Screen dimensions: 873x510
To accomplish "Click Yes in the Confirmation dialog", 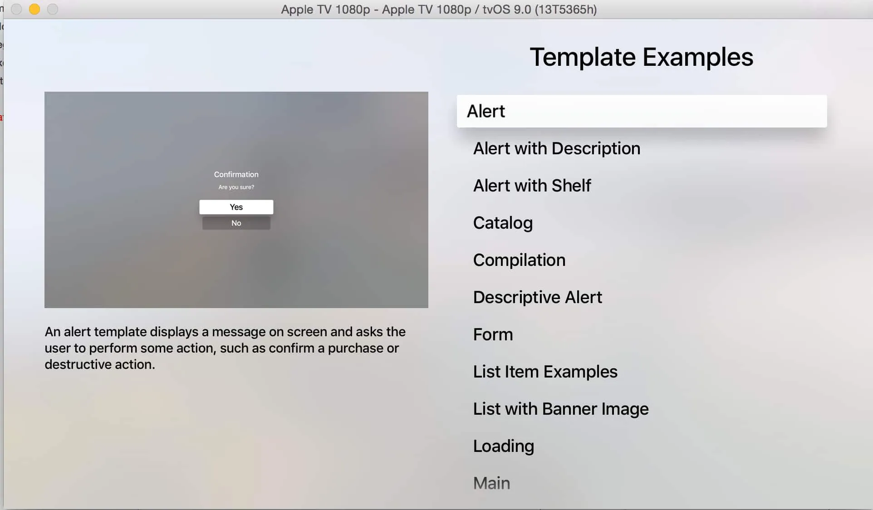I will (x=236, y=207).
